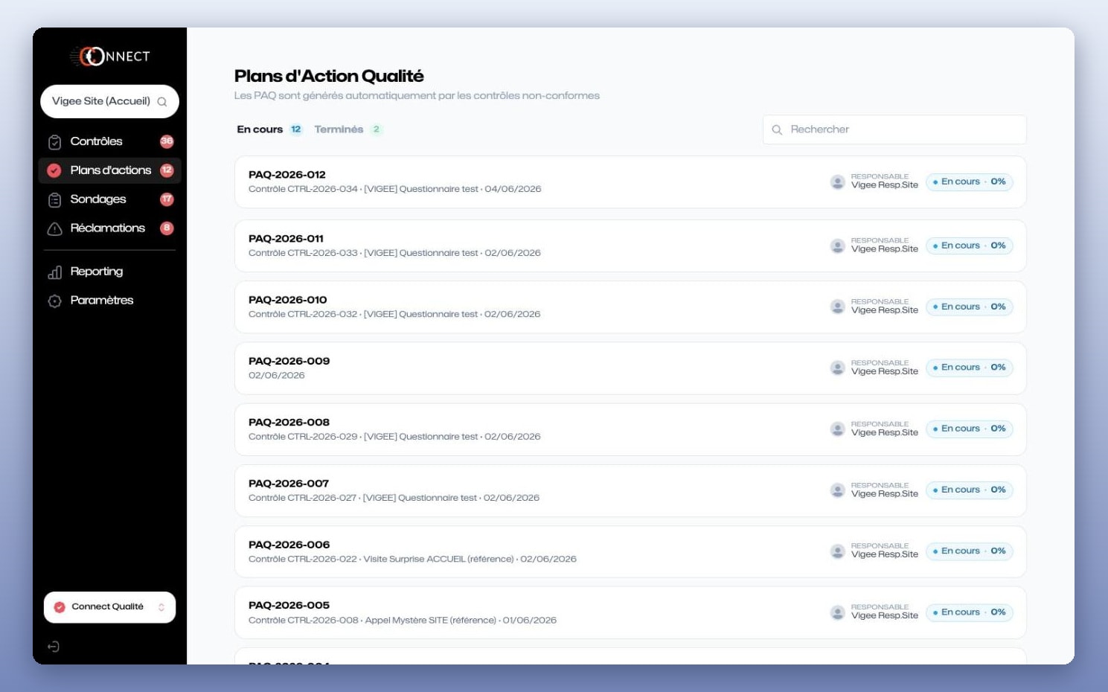This screenshot has height=692, width=1108.
Task: Open the Vigee Site (Accueil) selector
Action: (109, 101)
